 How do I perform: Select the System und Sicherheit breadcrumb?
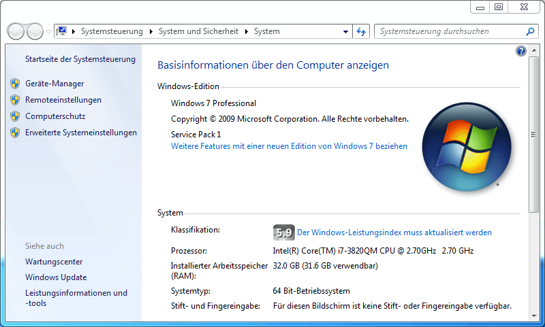[x=198, y=31]
